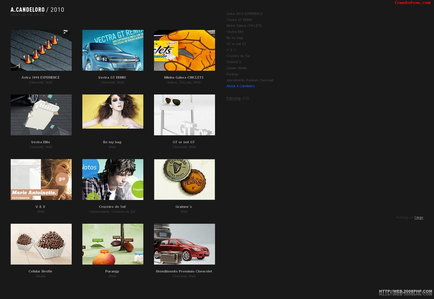Screen dimensions: 434x299
Task: Open the V & V Marie Antoinette thumbnail
Action: (x=41, y=180)
